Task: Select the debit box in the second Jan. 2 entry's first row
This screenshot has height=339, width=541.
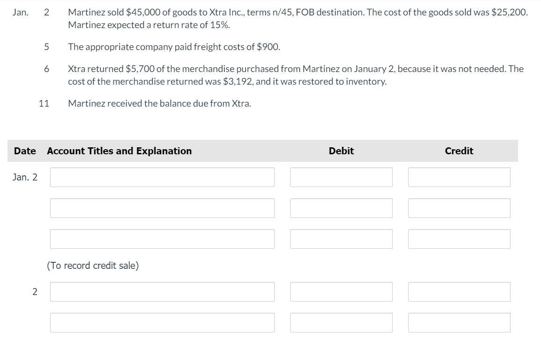Action: [341, 292]
